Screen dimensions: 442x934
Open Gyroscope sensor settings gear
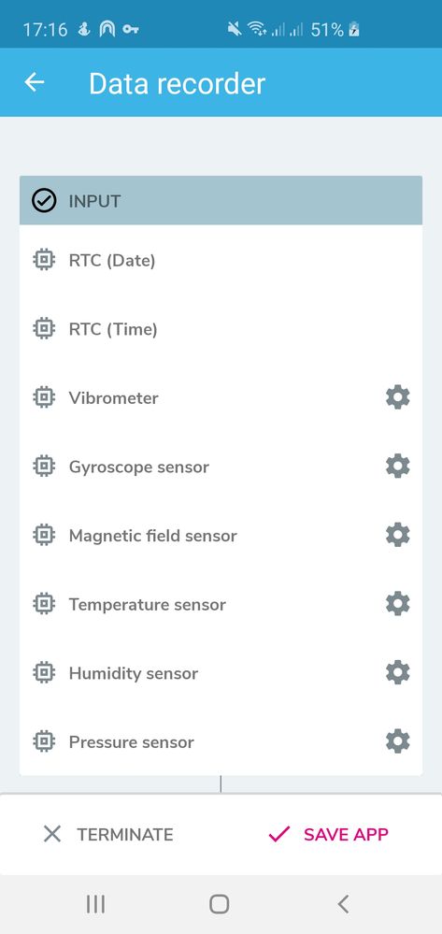397,466
